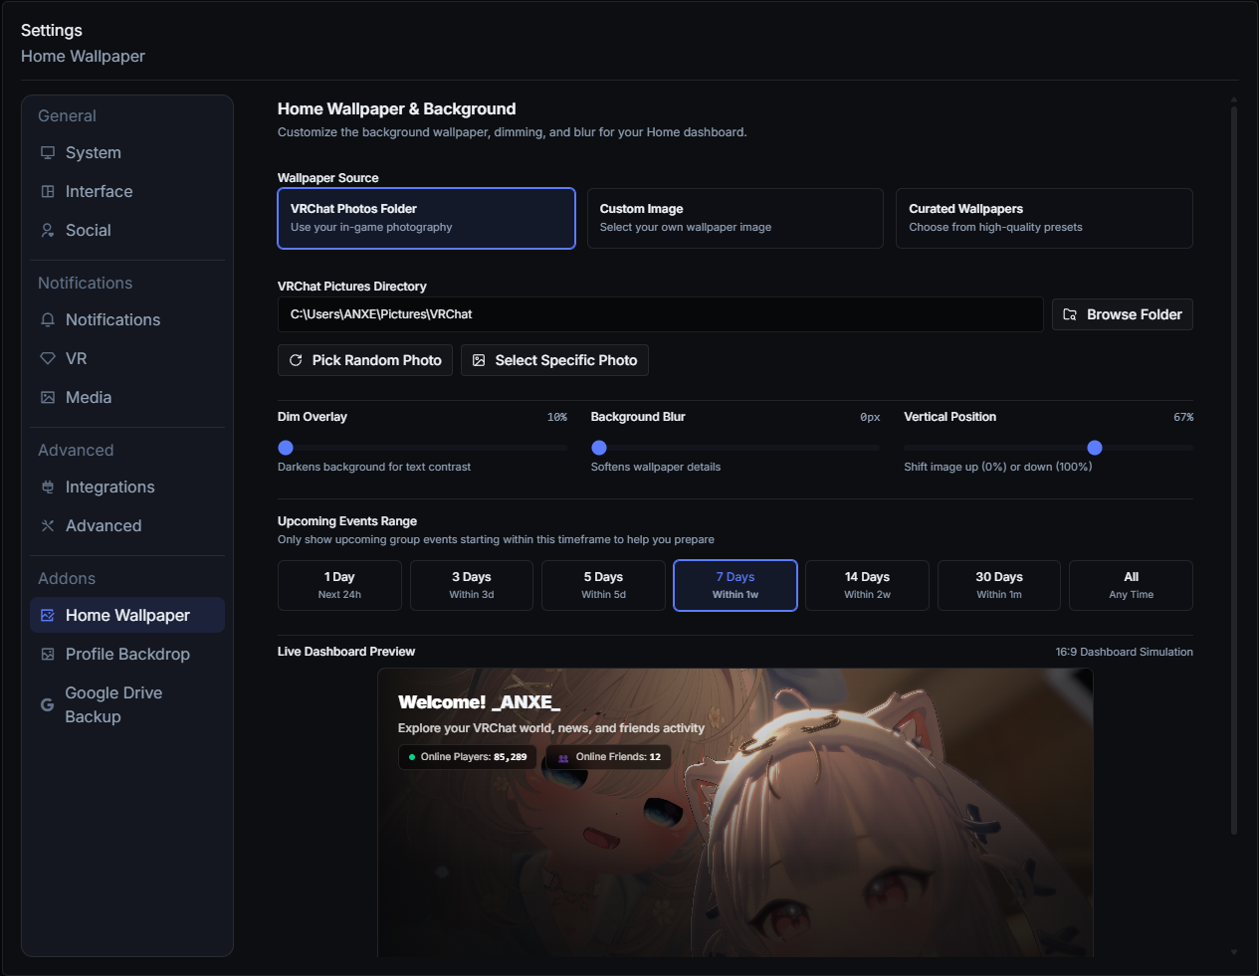Choose VRChat Photos Folder wallpaper source
This screenshot has width=1259, height=976.
[x=426, y=218]
